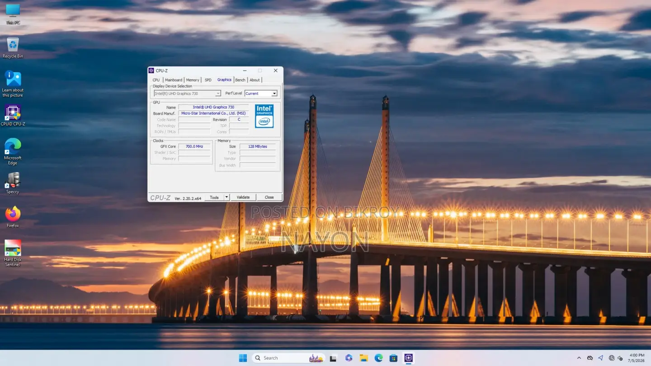Open the network globe tray icon
The image size is (651, 366).
point(612,358)
